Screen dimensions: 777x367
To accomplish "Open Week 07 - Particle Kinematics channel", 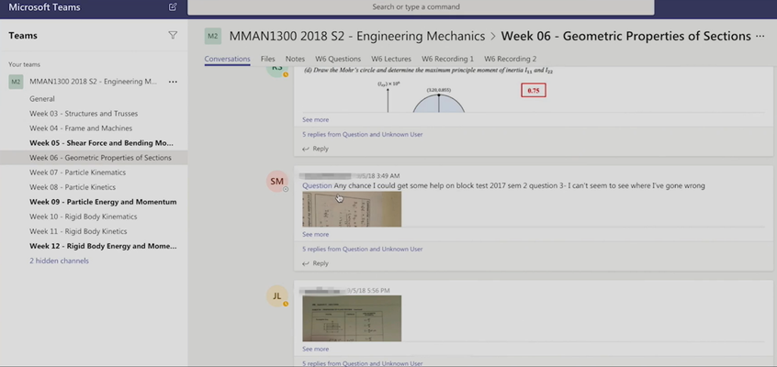I will point(94,172).
